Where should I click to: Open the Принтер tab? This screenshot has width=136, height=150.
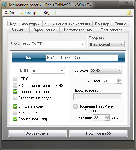click(x=102, y=24)
